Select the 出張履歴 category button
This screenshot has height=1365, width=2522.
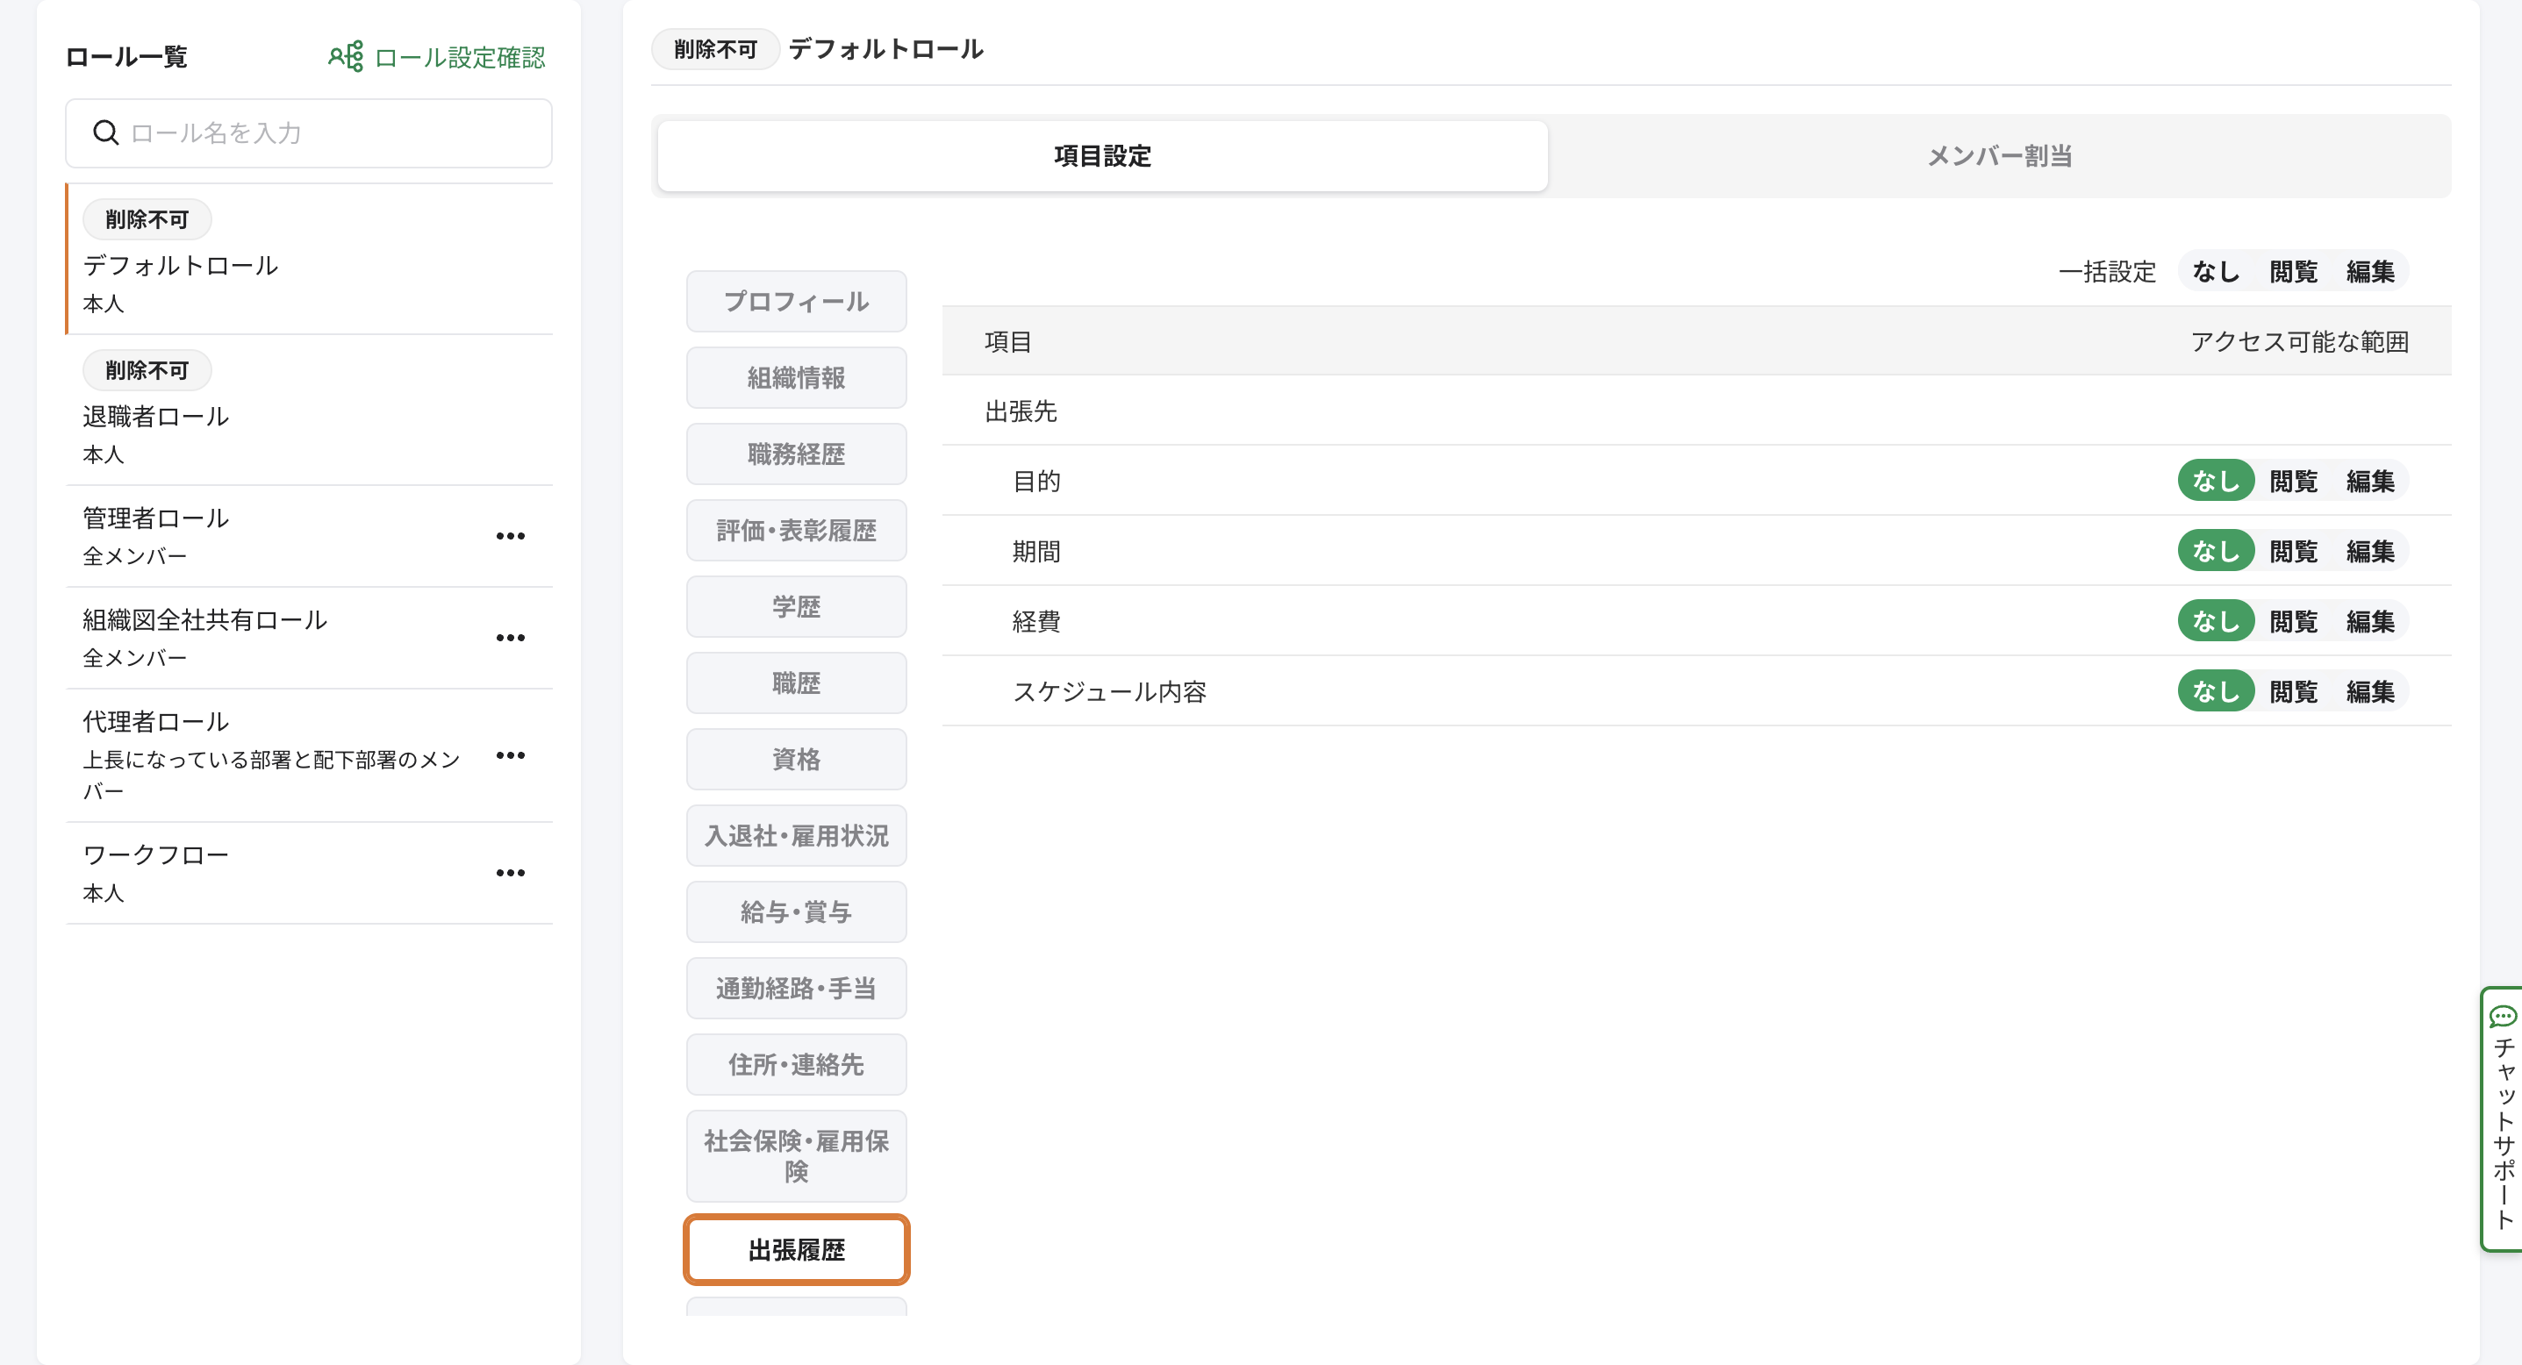796,1249
